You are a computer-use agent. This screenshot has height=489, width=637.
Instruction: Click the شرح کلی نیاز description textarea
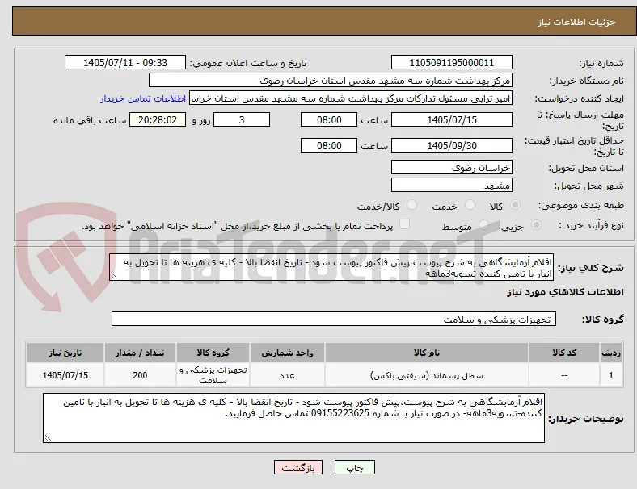331,268
